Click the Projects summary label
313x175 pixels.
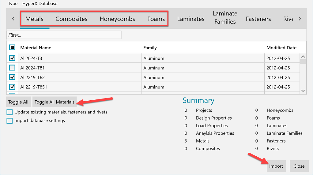point(204,110)
